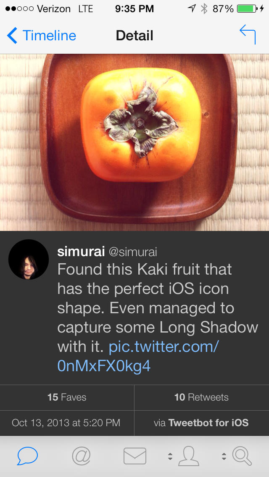
Task: Tap the @simurai handle
Action: click(133, 252)
